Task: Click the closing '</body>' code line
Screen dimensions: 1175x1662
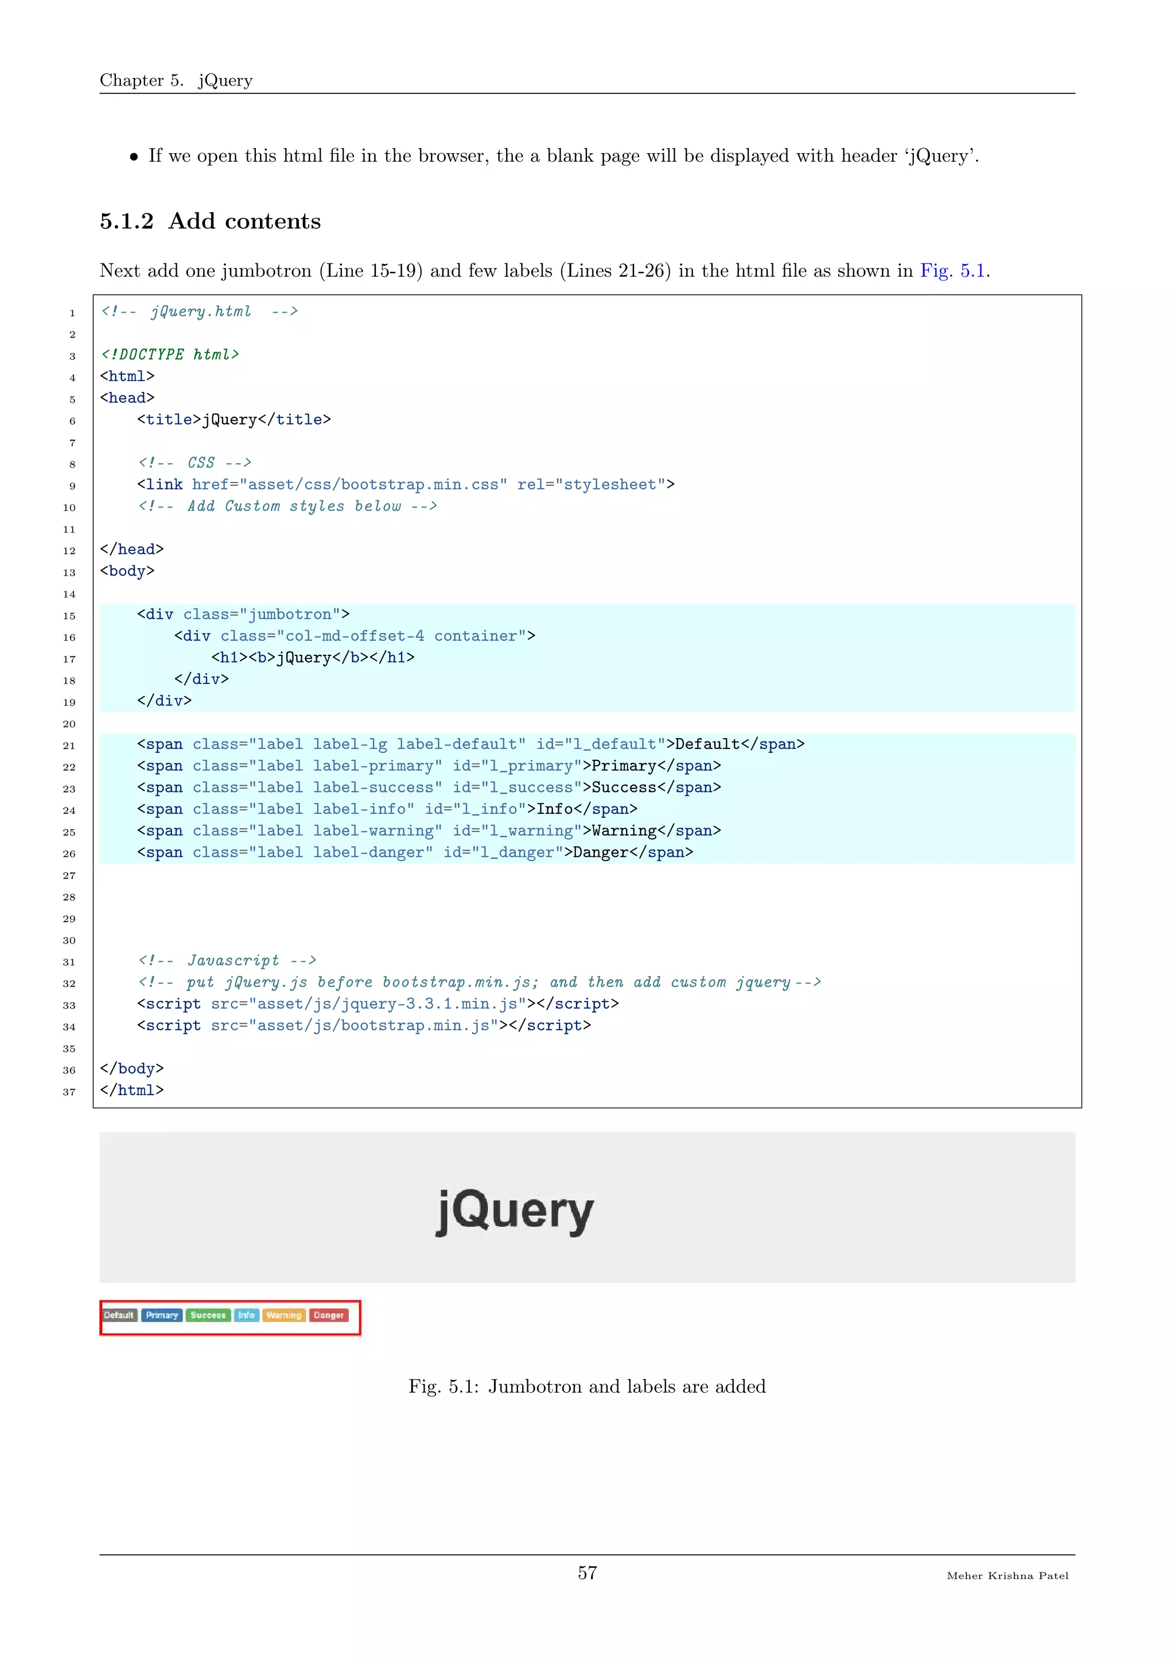Action: coord(132,1069)
